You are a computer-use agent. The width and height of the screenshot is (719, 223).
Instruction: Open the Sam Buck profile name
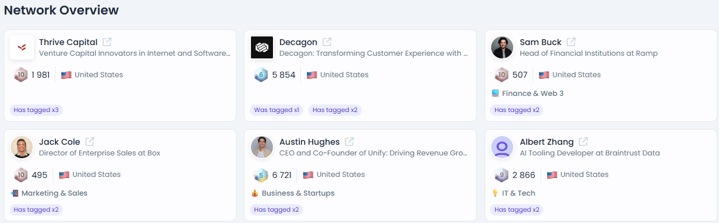541,42
